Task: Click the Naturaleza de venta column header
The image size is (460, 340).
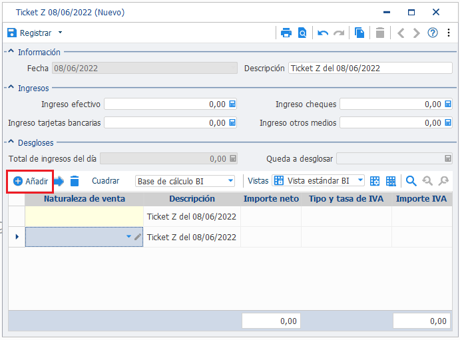Action: [85, 199]
